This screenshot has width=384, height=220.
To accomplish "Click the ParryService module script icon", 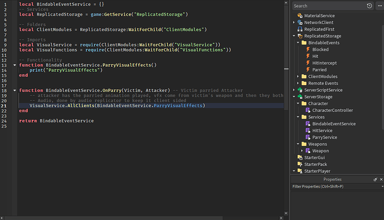I will pyautogui.click(x=308, y=137).
